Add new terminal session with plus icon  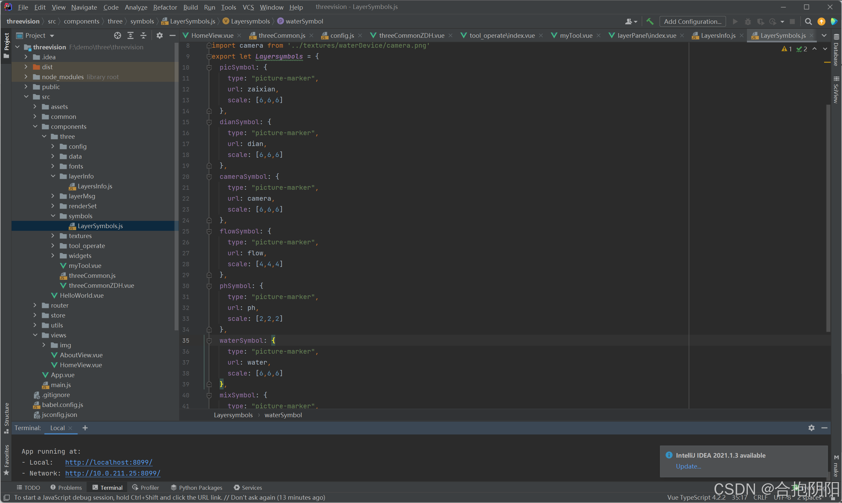click(85, 428)
